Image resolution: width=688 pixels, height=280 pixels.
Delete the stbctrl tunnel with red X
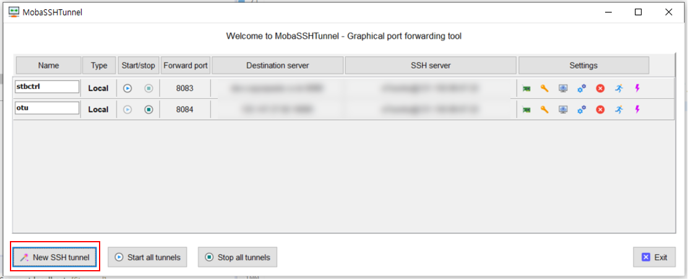[x=600, y=88]
